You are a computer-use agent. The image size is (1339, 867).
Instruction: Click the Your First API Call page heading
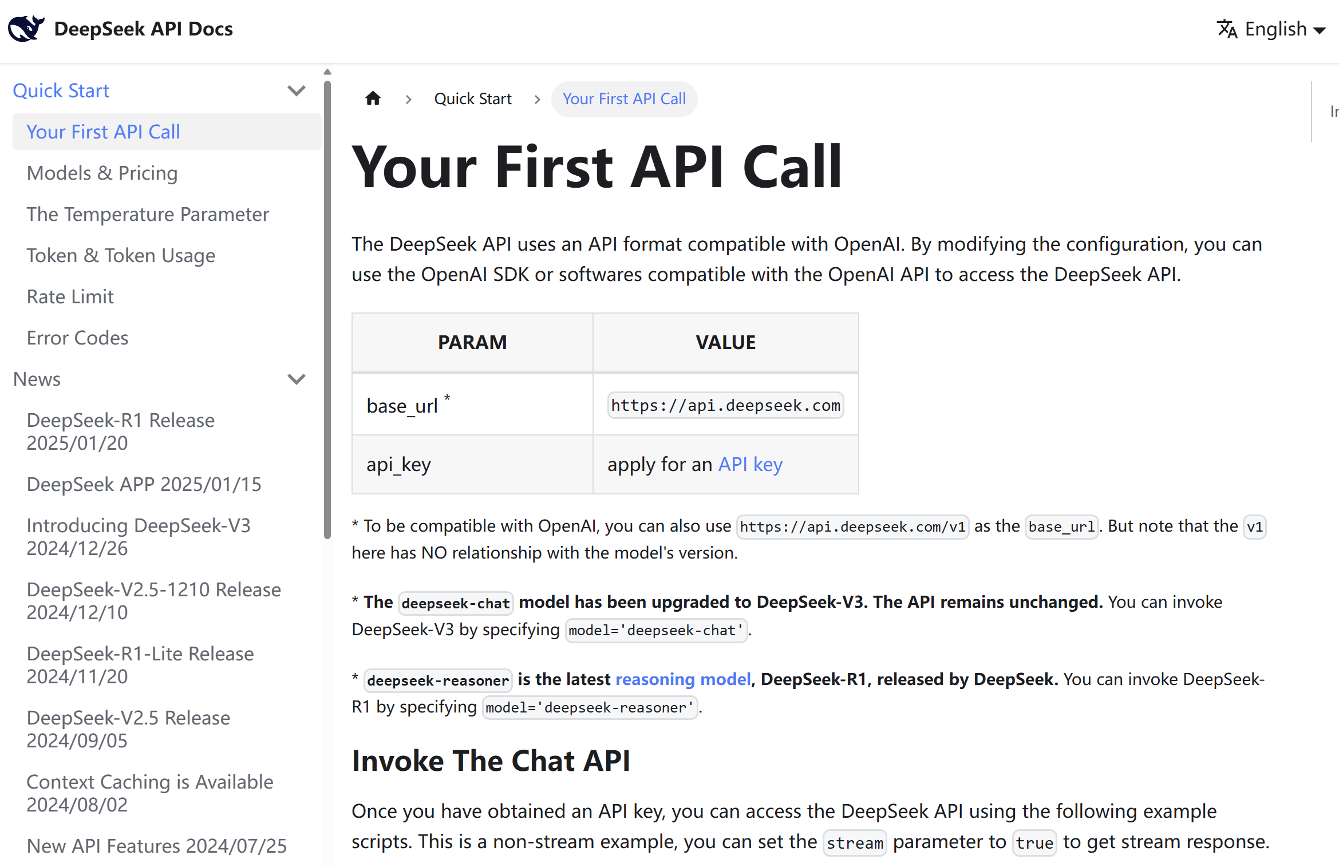[596, 167]
